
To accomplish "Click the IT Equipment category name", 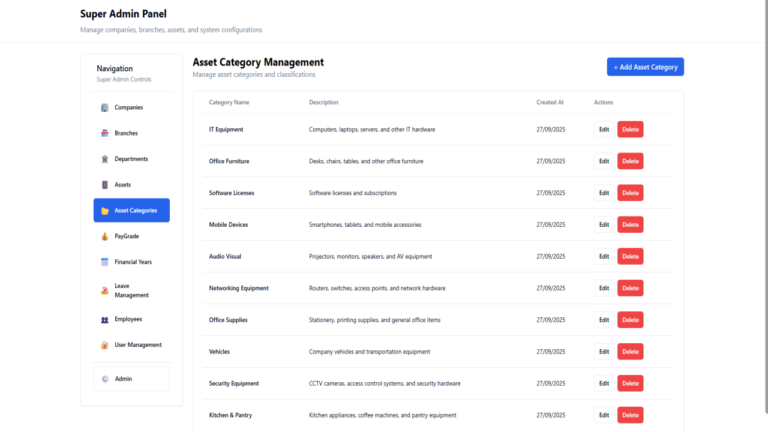I will [x=226, y=130].
